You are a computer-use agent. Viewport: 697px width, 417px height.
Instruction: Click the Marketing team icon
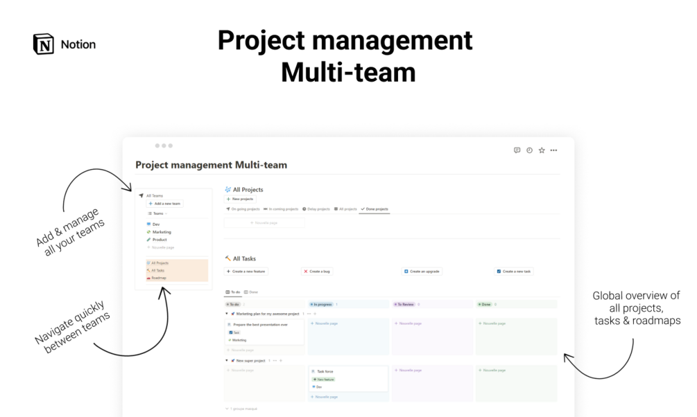click(x=149, y=232)
